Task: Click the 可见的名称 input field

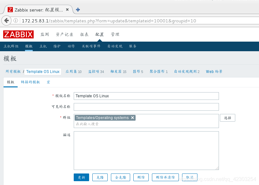Action: click(x=146, y=107)
